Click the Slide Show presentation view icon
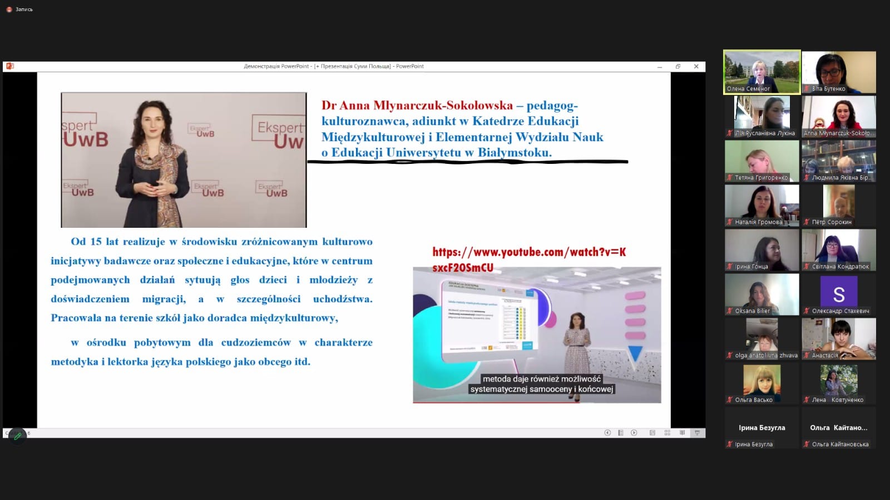 tap(697, 433)
